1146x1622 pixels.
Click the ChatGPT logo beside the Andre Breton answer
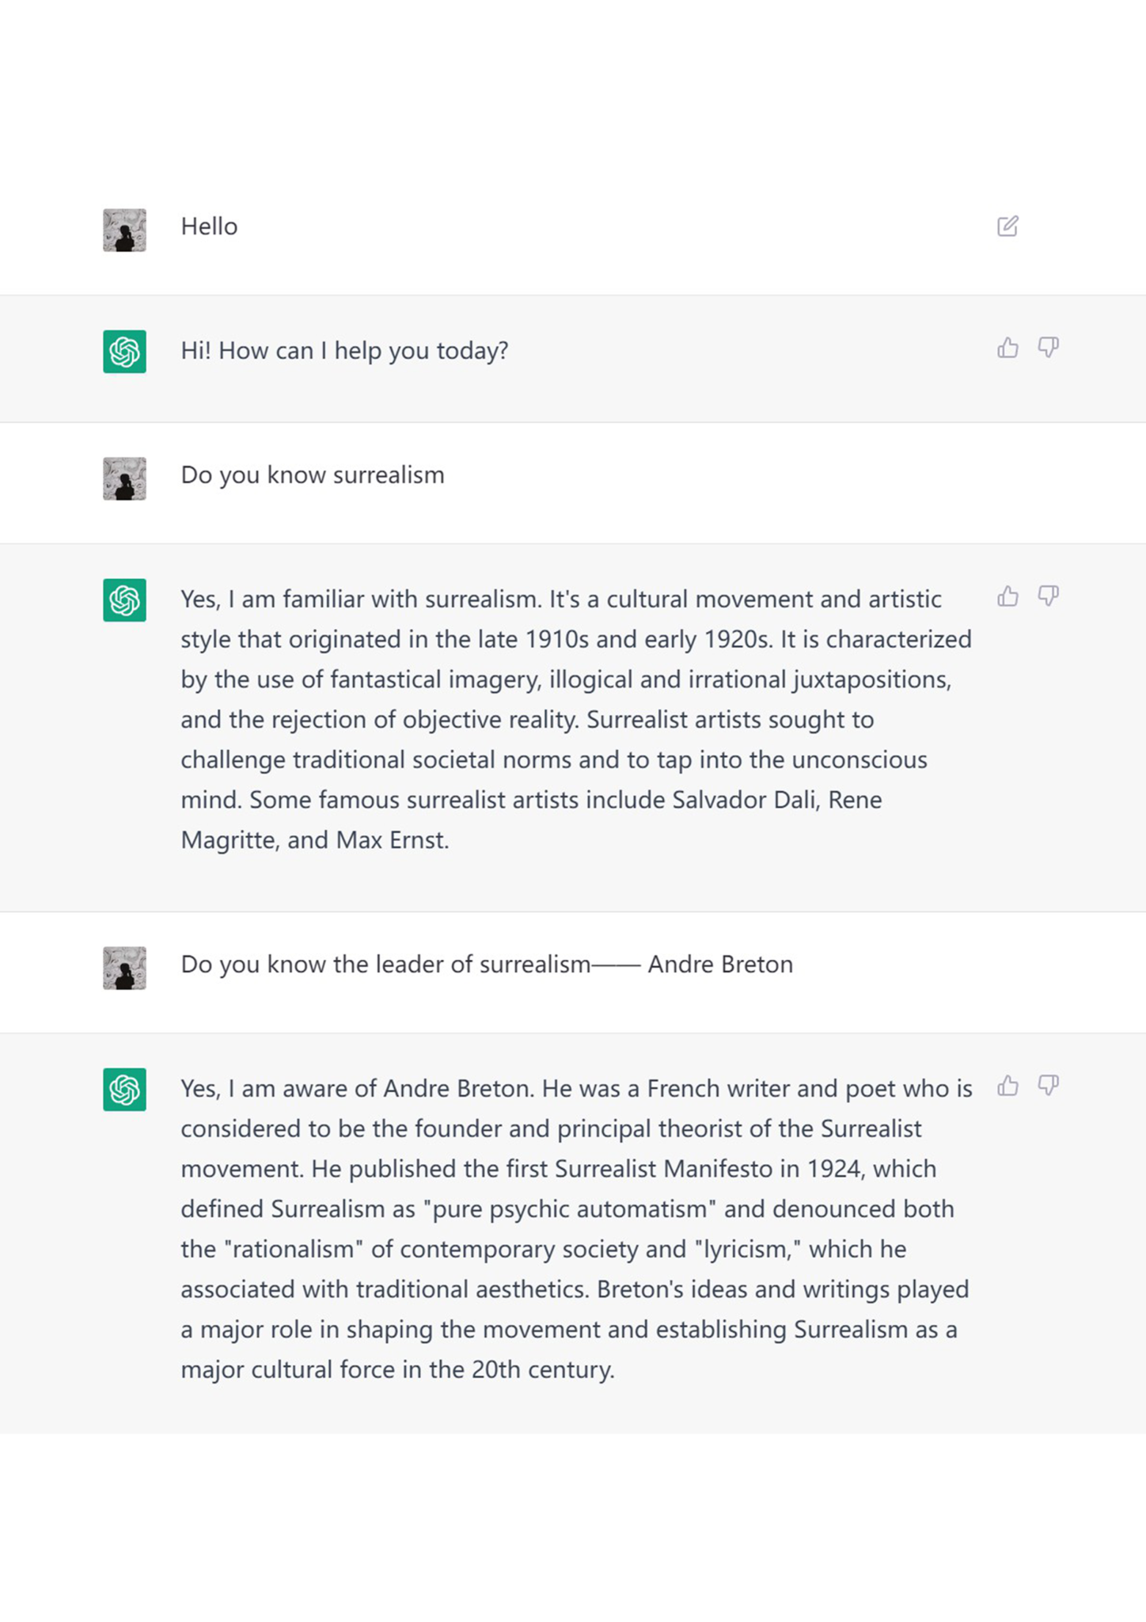point(124,1090)
